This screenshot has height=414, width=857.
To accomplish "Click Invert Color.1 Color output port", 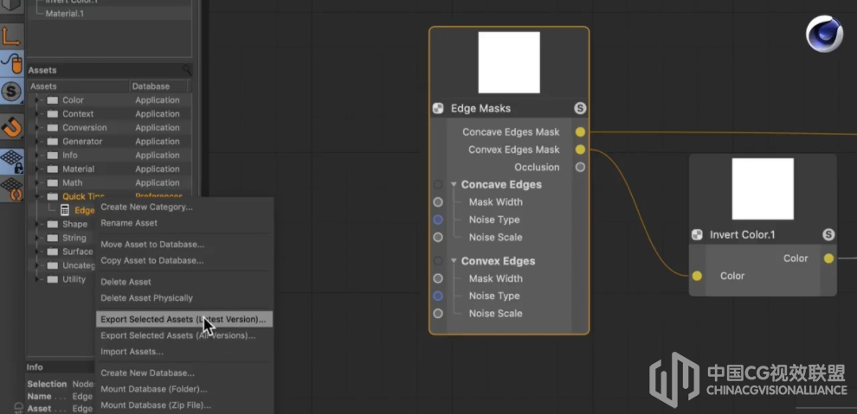I will 828,258.
